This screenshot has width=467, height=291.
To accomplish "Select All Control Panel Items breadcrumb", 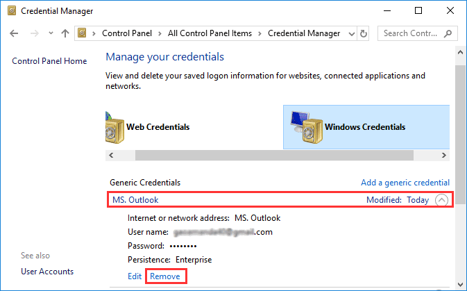I will (x=210, y=33).
